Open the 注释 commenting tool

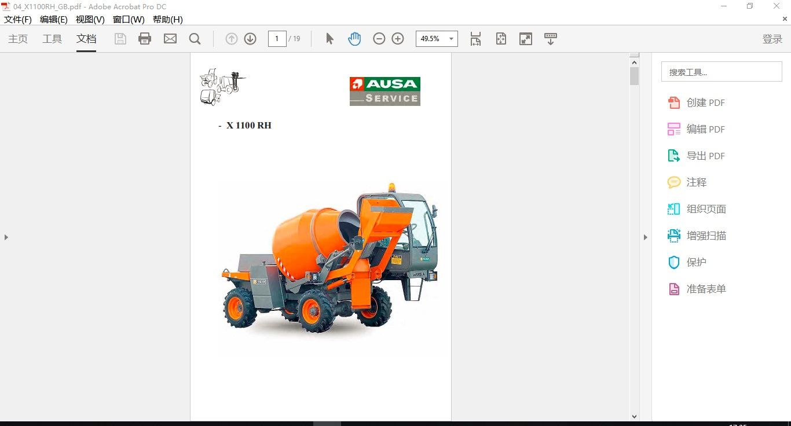point(695,182)
